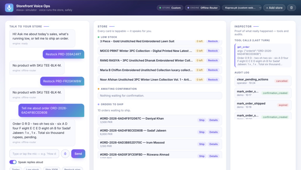Click the 'Restock PRD-FR2GKW8W' chat bubble
The image size is (301, 170).
(x=62, y=81)
